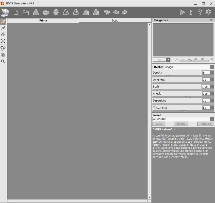
Task: Toggle the guiding lines eye icon
Action: [x=107, y=12]
